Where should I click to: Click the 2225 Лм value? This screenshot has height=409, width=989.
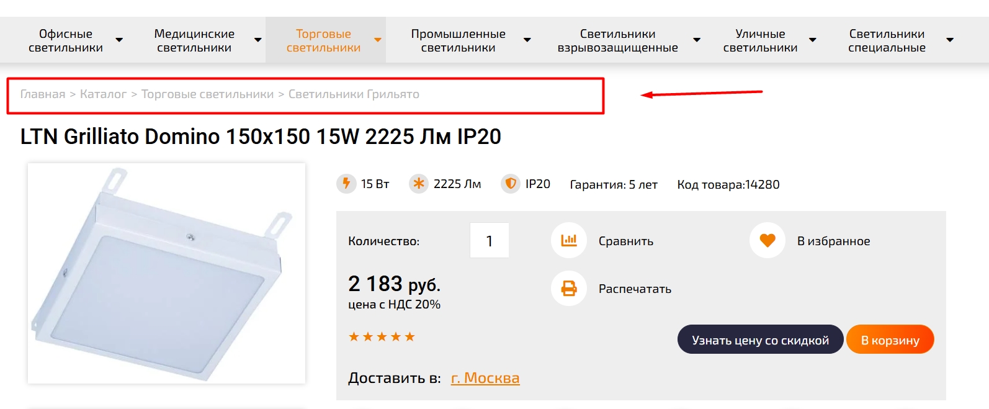(x=457, y=184)
